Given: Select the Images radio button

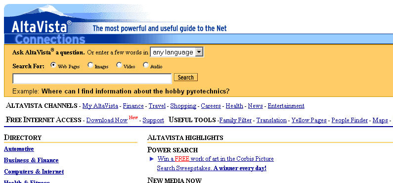Looking at the screenshot, I should pyautogui.click(x=90, y=65).
